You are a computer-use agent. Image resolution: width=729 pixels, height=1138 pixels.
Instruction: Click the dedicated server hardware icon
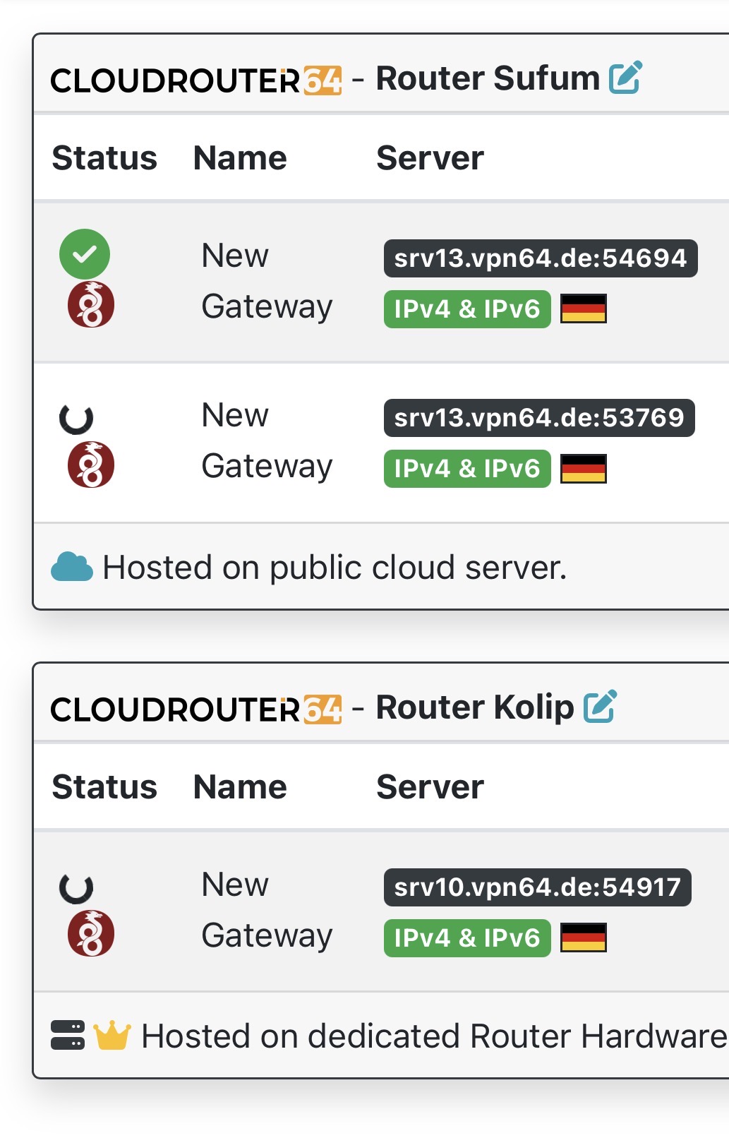click(68, 1036)
